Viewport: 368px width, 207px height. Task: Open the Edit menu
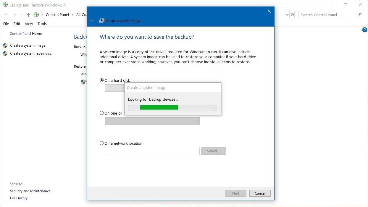pyautogui.click(x=17, y=24)
